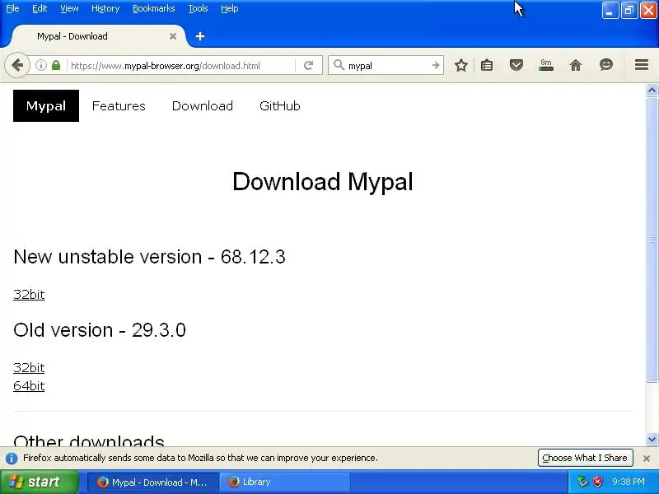Switch to Mypal - Download taskbar window
Image resolution: width=659 pixels, height=494 pixels.
(x=153, y=482)
